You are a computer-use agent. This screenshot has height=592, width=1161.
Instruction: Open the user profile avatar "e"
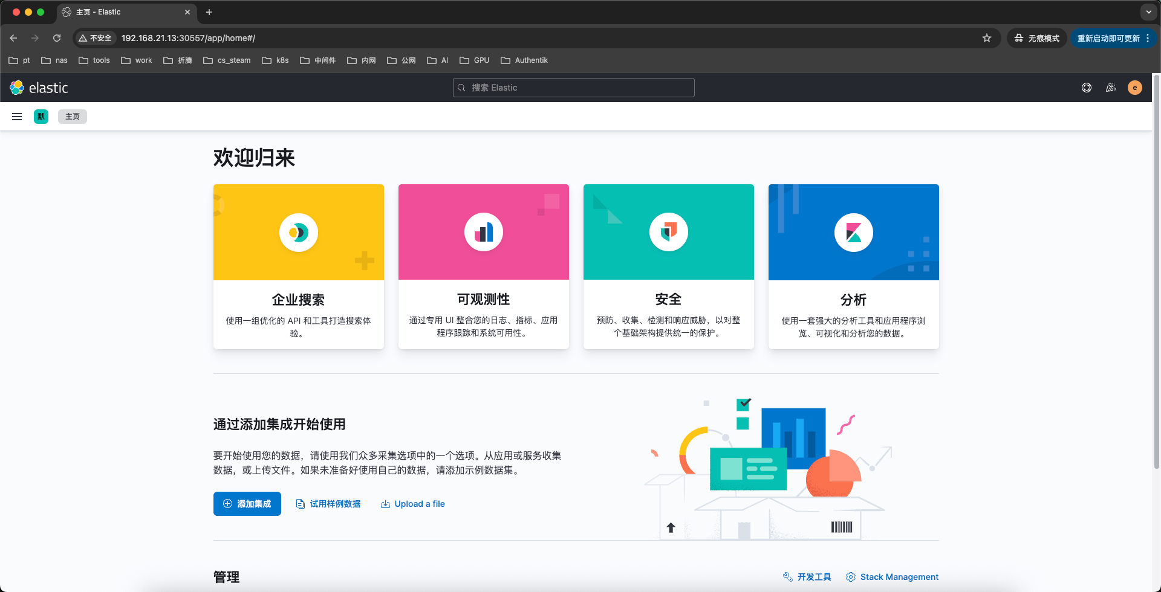point(1135,88)
